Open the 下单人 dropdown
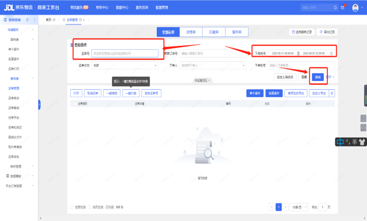Viewport: 367px width, 221px height. pos(213,66)
